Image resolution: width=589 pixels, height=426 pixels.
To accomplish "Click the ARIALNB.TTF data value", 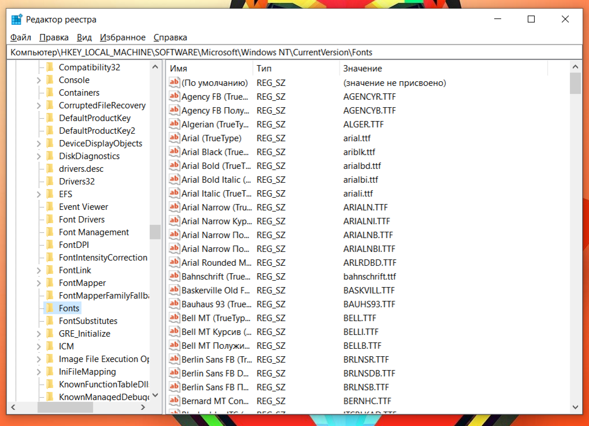I will 368,235.
